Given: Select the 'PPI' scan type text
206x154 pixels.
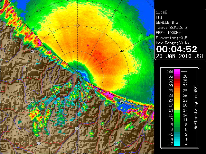Looking at the screenshot, I should tap(159, 17).
